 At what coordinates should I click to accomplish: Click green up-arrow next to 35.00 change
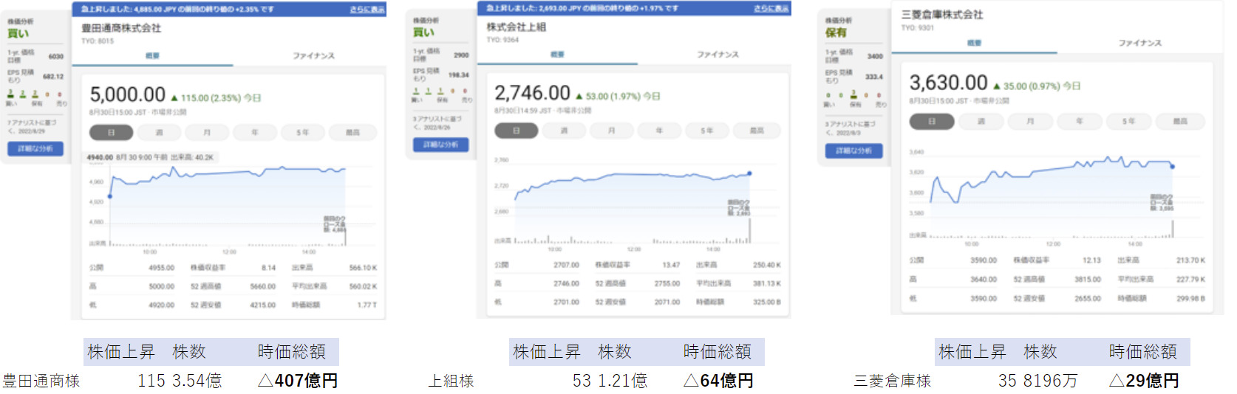[997, 86]
